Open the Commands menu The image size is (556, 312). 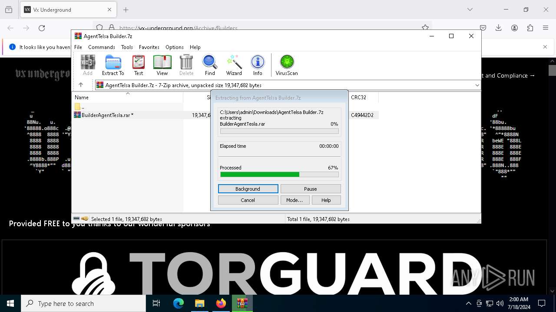[101, 47]
